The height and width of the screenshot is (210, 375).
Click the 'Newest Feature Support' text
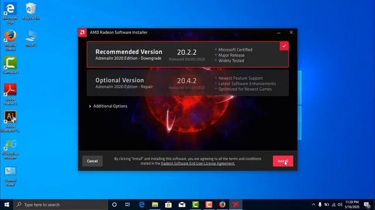[240, 78]
